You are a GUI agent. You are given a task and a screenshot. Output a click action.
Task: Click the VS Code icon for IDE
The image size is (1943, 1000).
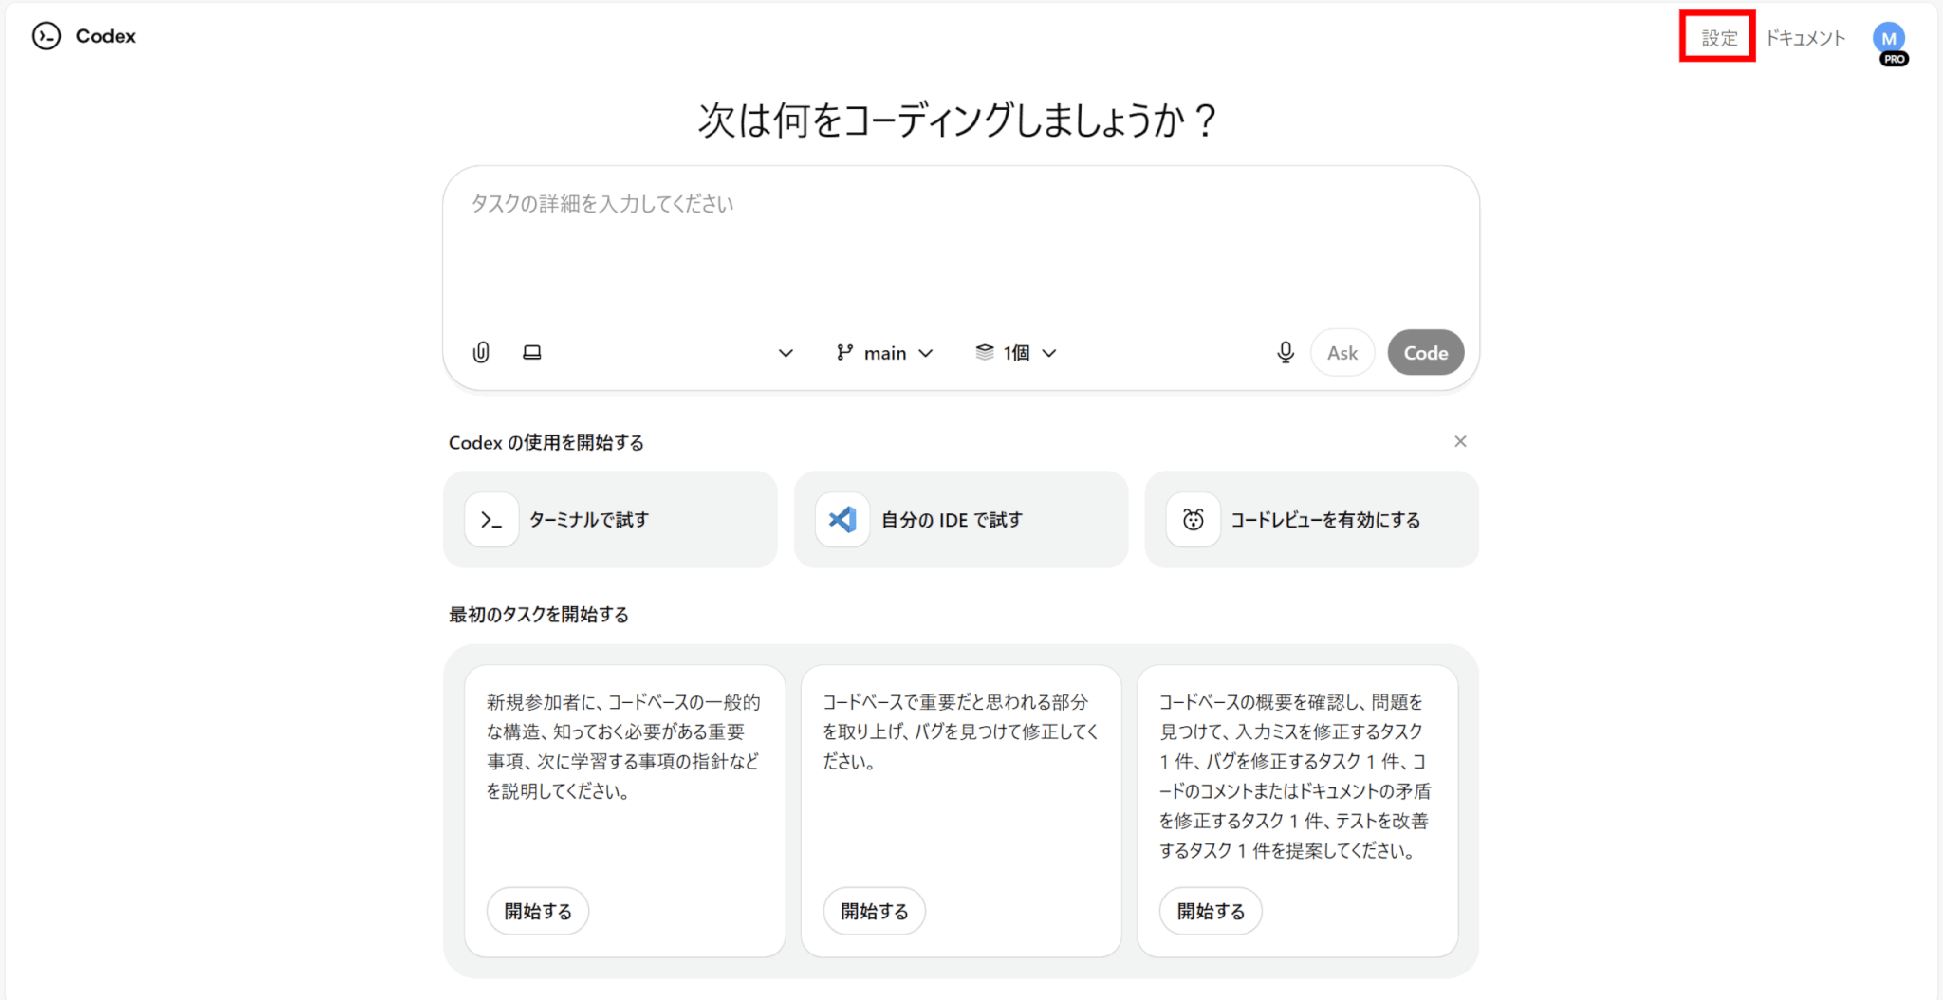(842, 520)
